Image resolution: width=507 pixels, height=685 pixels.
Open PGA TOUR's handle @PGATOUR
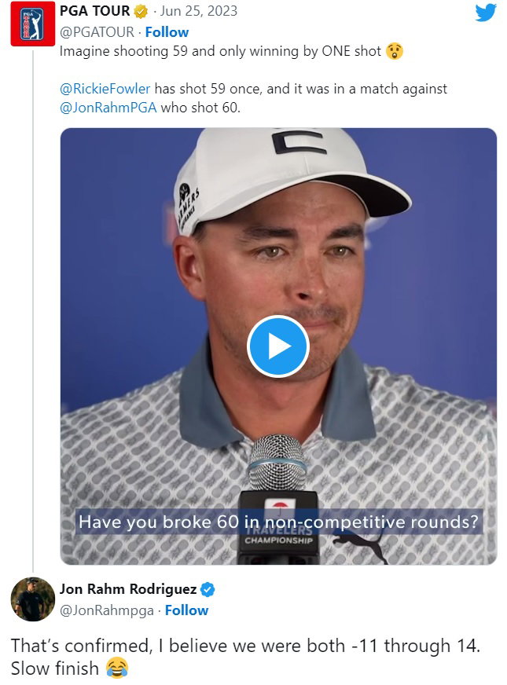coord(94,32)
